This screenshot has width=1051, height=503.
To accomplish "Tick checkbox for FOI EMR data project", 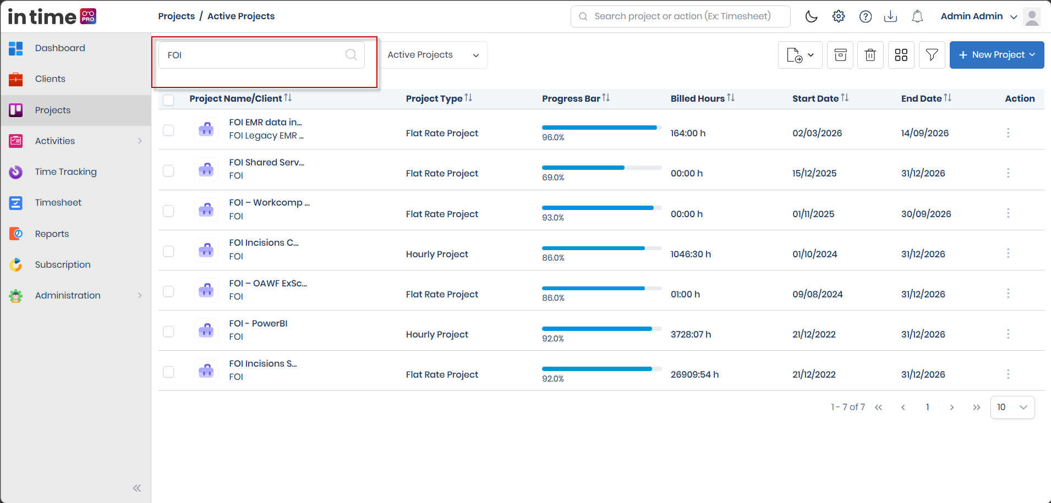I will coord(168,130).
